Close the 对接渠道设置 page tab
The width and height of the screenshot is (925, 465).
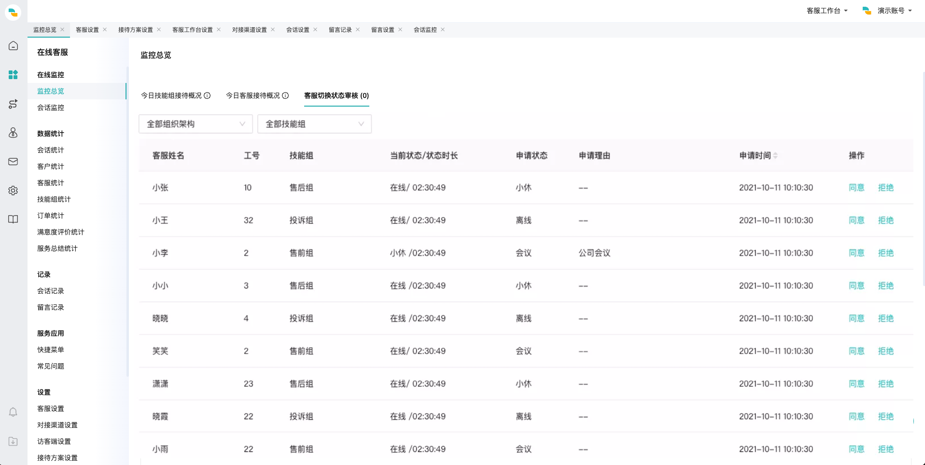[273, 29]
